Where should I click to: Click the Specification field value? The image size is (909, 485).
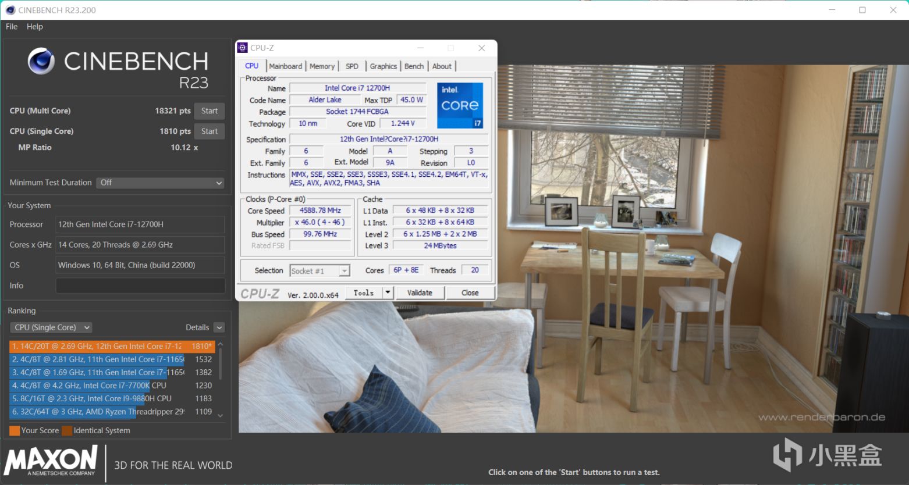(389, 139)
